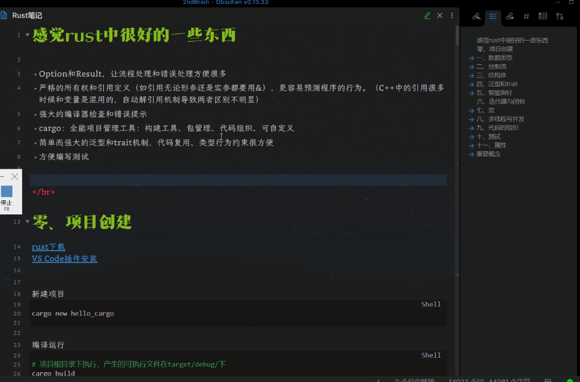
Task: Expand the arrow beside 三、结构体
Action: [471, 76]
